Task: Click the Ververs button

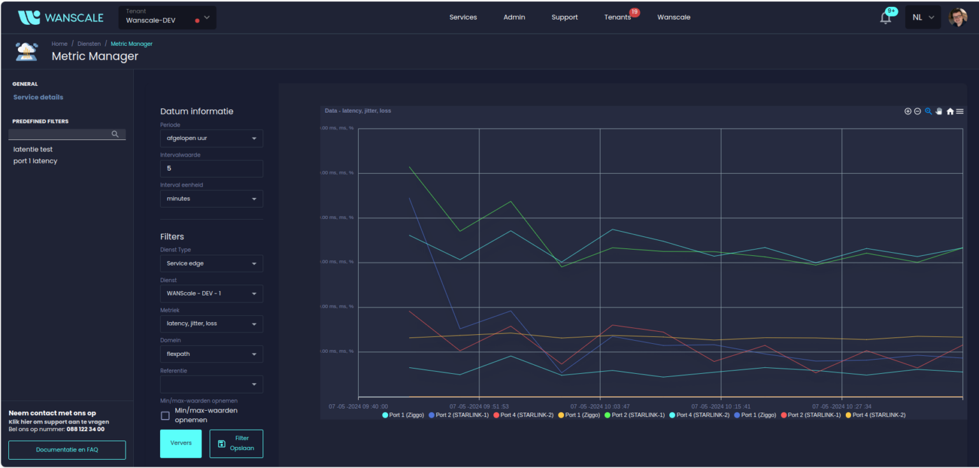Action: [180, 443]
